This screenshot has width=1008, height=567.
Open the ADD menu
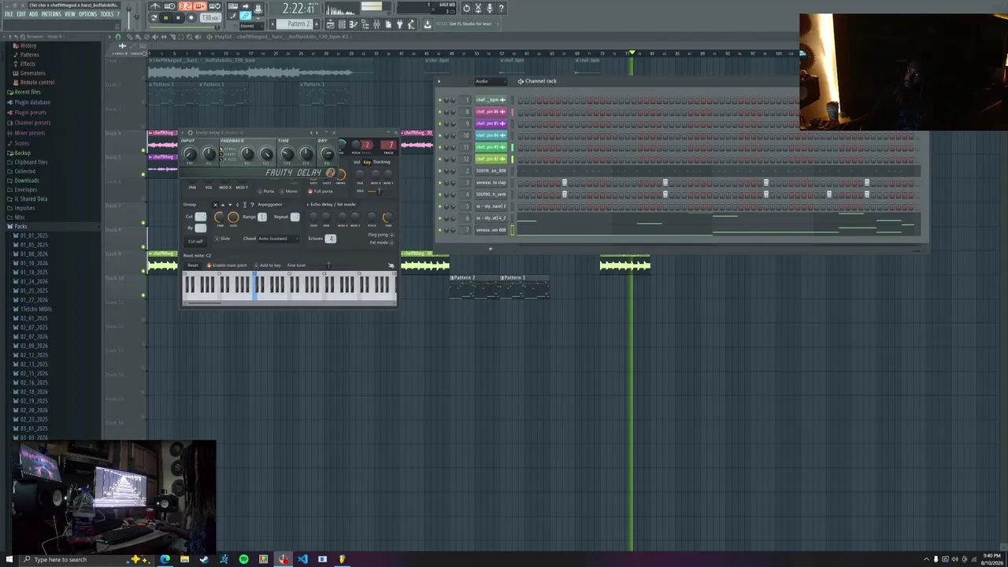coord(33,14)
